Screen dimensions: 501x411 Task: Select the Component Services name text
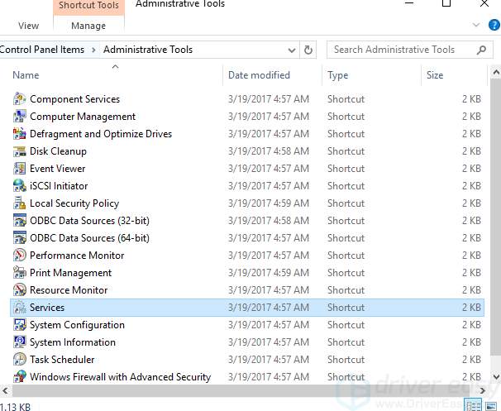[x=74, y=99]
